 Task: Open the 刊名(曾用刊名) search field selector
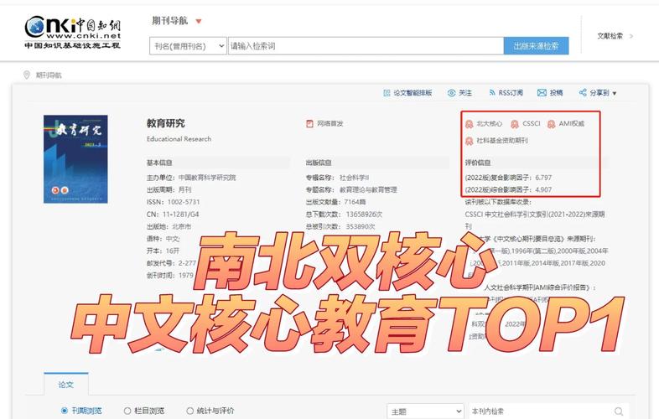[188, 46]
